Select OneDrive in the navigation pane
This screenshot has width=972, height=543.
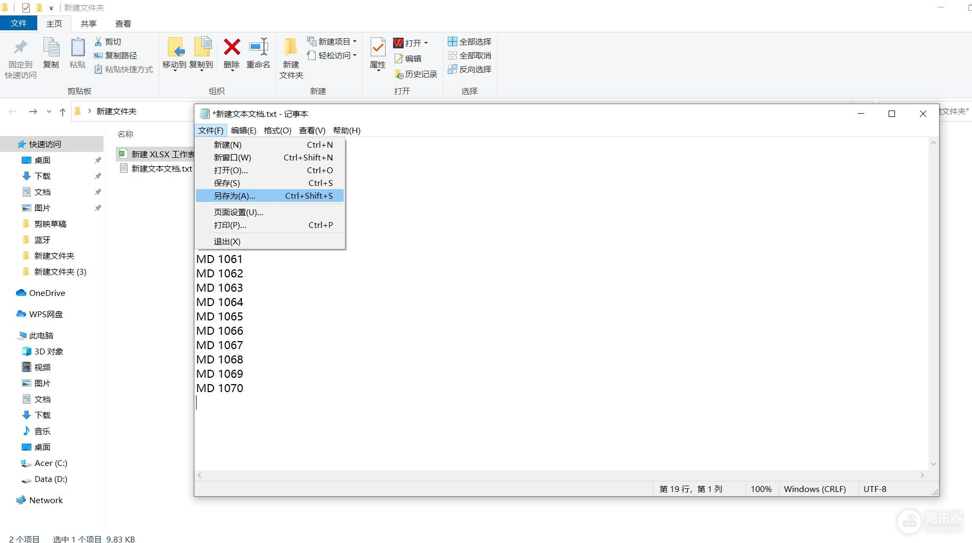pyautogui.click(x=47, y=293)
